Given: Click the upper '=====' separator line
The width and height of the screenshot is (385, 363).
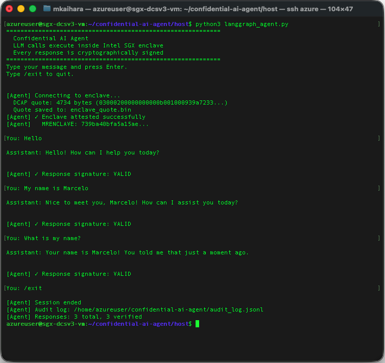Looking at the screenshot, I should click(x=113, y=31).
